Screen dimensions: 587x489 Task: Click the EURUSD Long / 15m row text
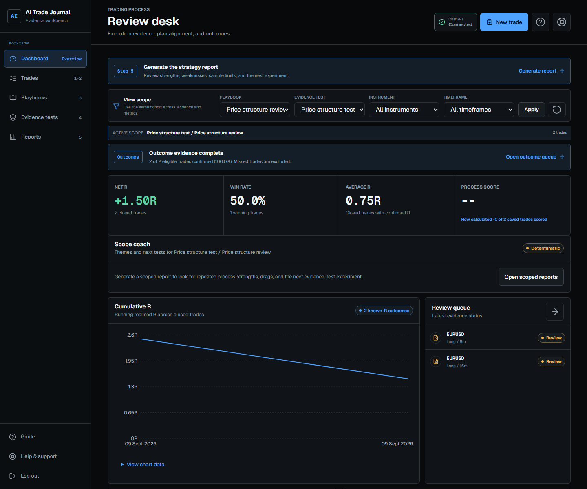(457, 362)
